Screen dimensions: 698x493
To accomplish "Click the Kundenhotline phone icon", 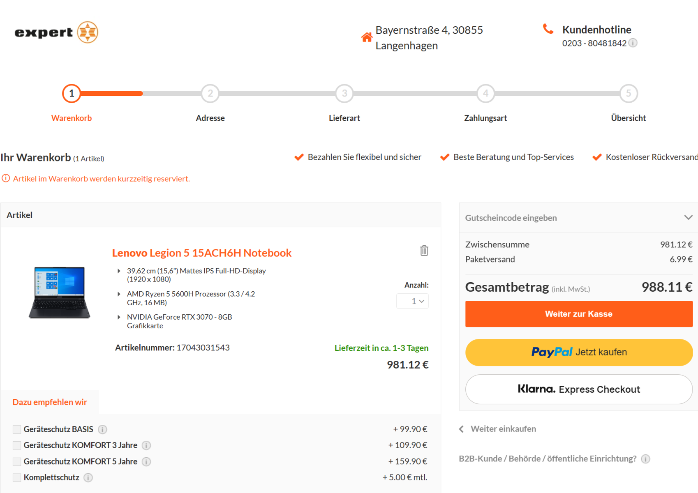I will 548,29.
